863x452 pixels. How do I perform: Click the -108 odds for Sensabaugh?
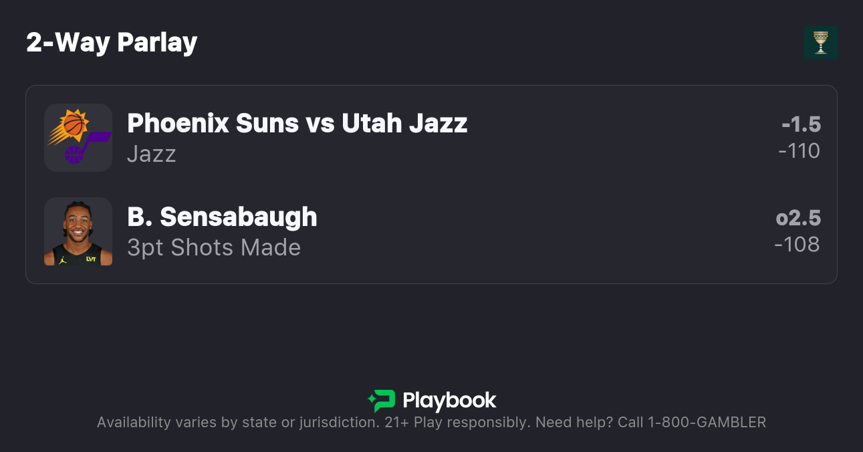[797, 245]
